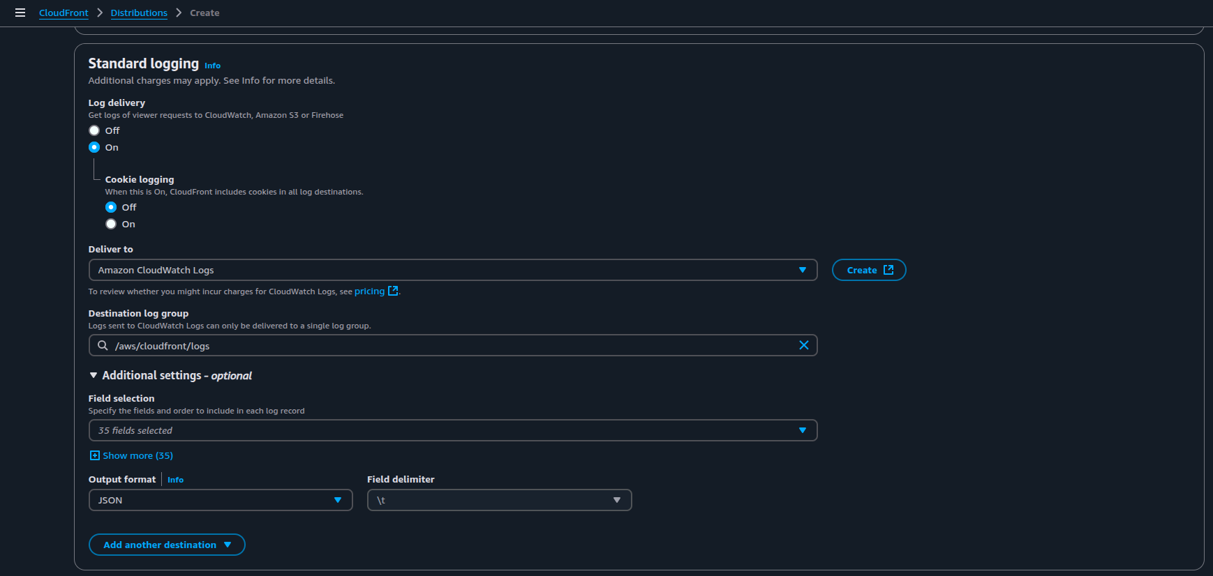Image resolution: width=1213 pixels, height=576 pixels.
Task: Open the Field delimiter dropdown
Action: point(499,500)
